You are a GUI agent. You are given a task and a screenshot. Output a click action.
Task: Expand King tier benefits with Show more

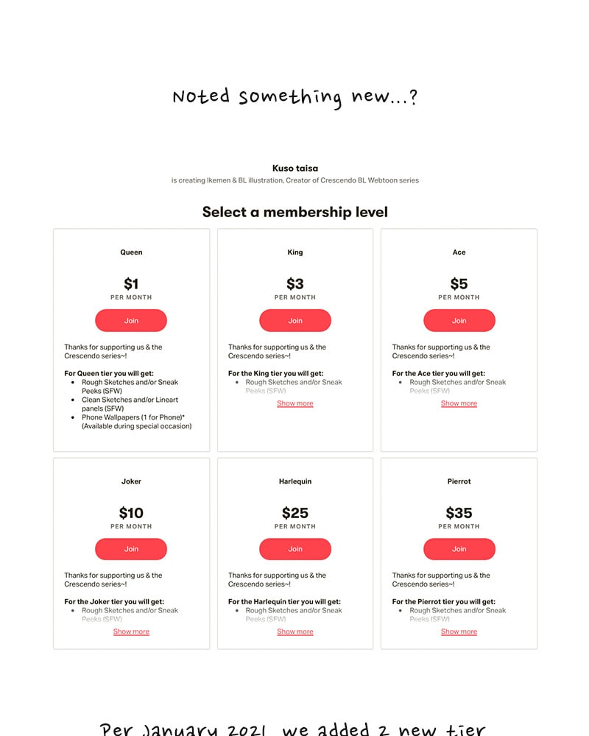pos(295,403)
